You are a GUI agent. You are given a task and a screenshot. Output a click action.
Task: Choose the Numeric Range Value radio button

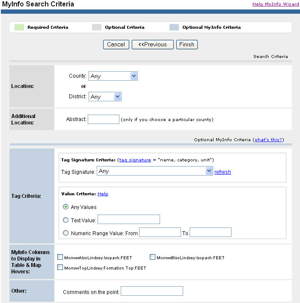click(66, 233)
